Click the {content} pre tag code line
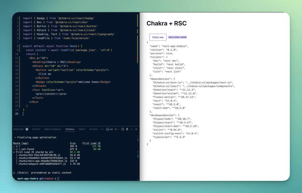 (51, 94)
